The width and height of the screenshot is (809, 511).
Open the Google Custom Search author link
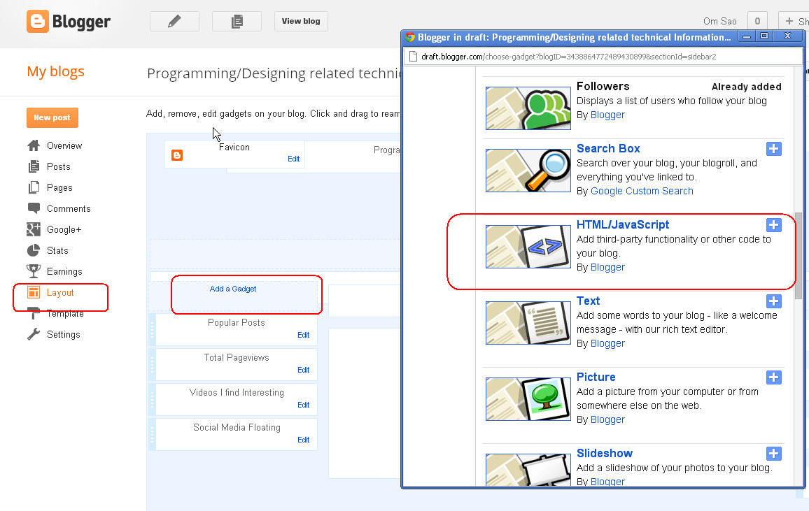tap(642, 191)
